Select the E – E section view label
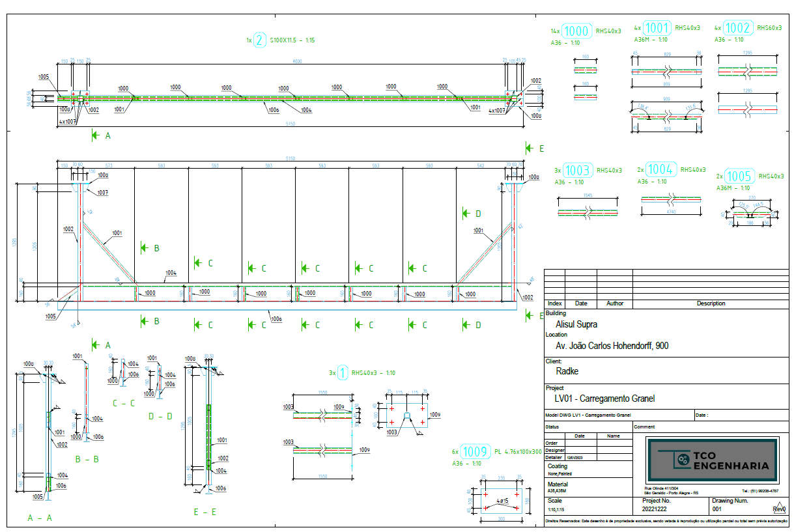Screen dimensions: 794x532 205,512
